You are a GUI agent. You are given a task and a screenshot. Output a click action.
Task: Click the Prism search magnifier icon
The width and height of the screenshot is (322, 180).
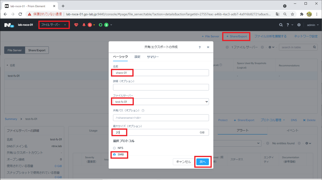[x=281, y=25]
